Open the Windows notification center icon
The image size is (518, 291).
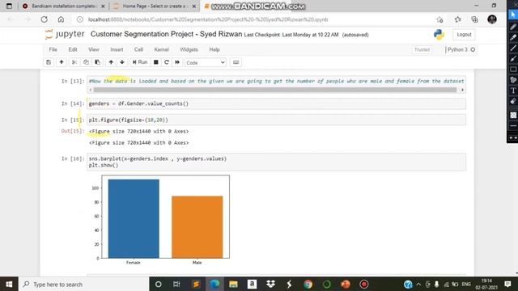point(507,284)
